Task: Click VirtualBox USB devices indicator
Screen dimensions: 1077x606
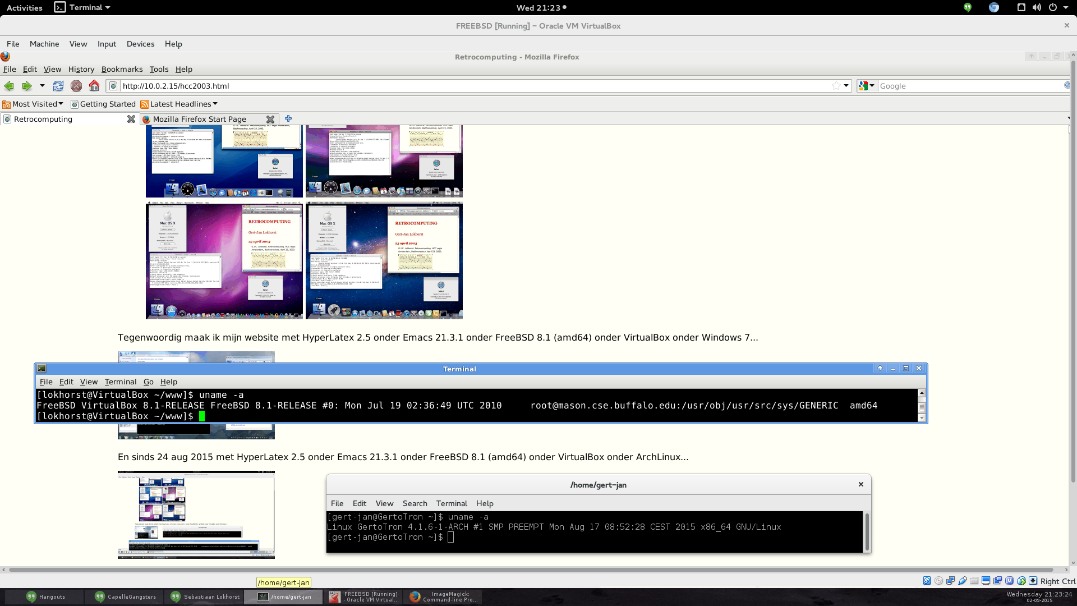Action: [963, 581]
